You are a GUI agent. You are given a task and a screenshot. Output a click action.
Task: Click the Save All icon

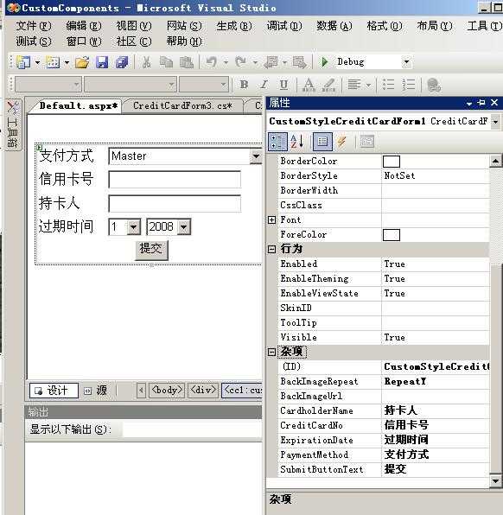coord(122,62)
